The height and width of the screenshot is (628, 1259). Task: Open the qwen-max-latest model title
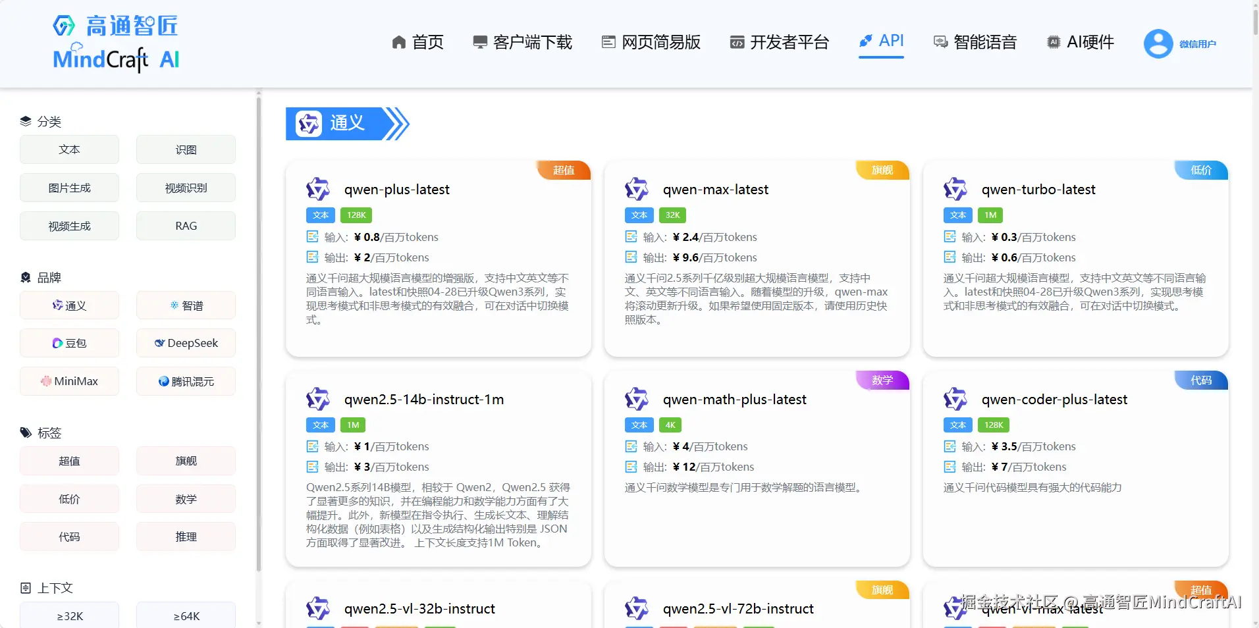[x=716, y=190]
